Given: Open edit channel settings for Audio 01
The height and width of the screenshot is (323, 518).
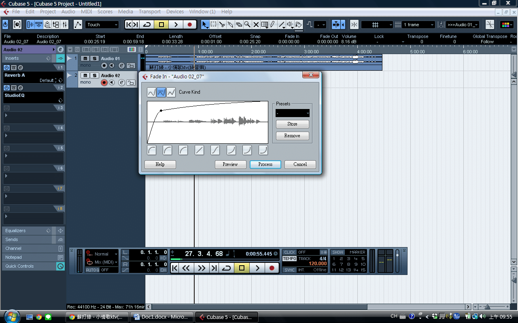Looking at the screenshot, I should [x=121, y=66].
